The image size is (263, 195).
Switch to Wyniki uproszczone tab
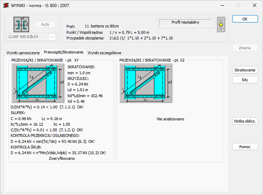pyautogui.click(x=23, y=53)
